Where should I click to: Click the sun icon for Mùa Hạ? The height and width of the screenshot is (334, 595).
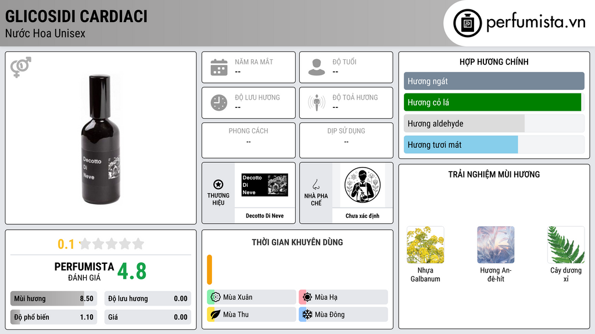pos(307,297)
